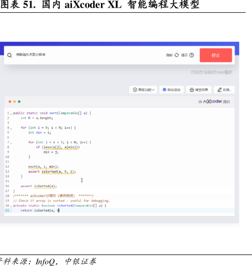Click the underlined 'exch(a, i, min);' call
Screen dimensions: 252x267
point(44,166)
